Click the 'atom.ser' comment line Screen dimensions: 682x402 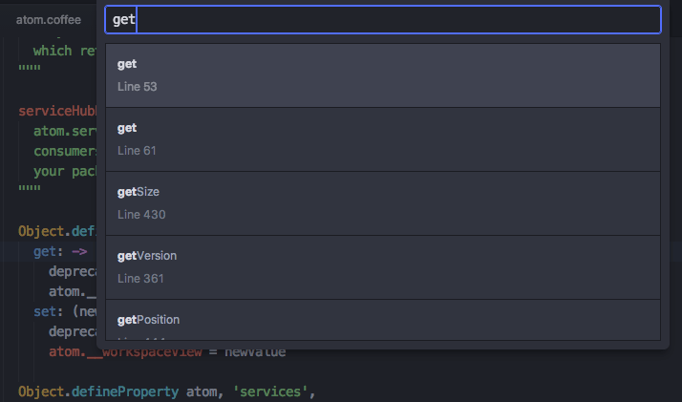pos(65,131)
